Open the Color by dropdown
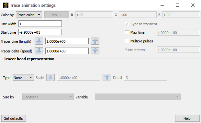Image resolution: width=201 pixels, height=123 pixels. pos(29,15)
